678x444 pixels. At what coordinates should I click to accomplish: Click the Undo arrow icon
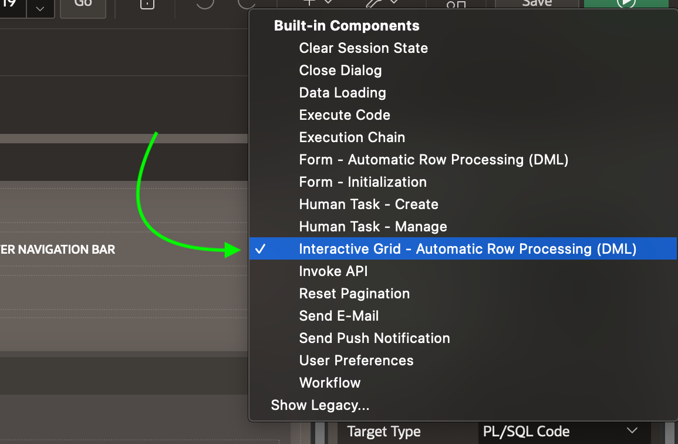coord(205,4)
